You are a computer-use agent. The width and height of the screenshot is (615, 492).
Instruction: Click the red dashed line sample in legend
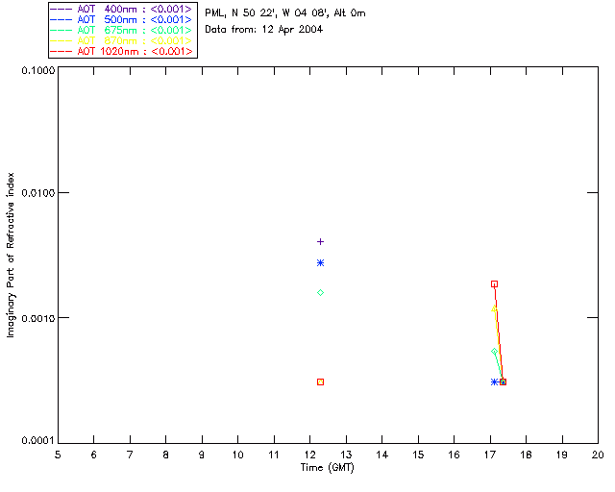coord(61,51)
